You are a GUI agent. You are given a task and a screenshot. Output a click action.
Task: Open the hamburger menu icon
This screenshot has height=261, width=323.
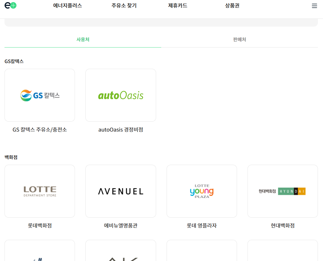[314, 6]
